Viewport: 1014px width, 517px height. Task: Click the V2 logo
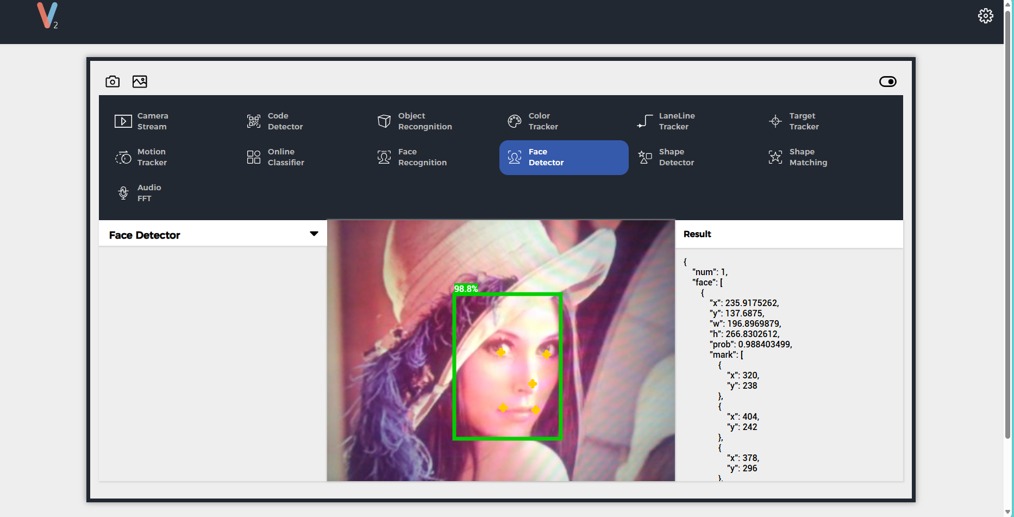(47, 15)
